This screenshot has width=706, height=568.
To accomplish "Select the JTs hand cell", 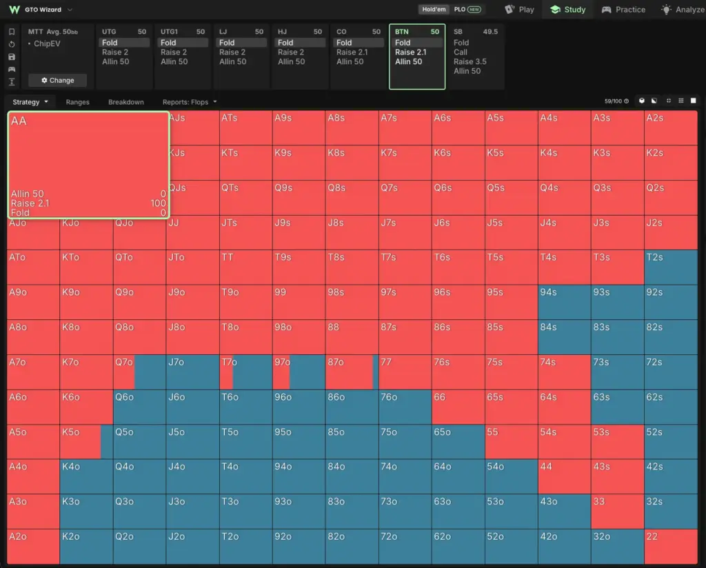I will pos(246,233).
